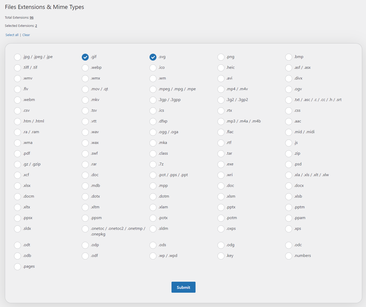Enable the .psd extension checkbox
This screenshot has width=366, height=307.
coord(289,164)
